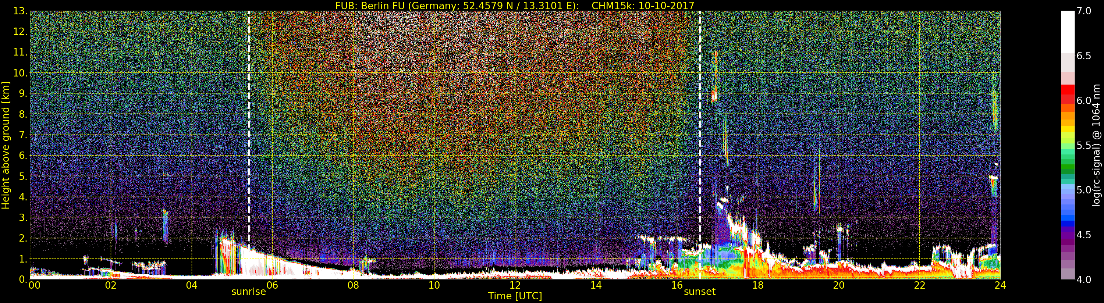
Task: Click the y-axis tick label '0.'
Action: [23, 279]
